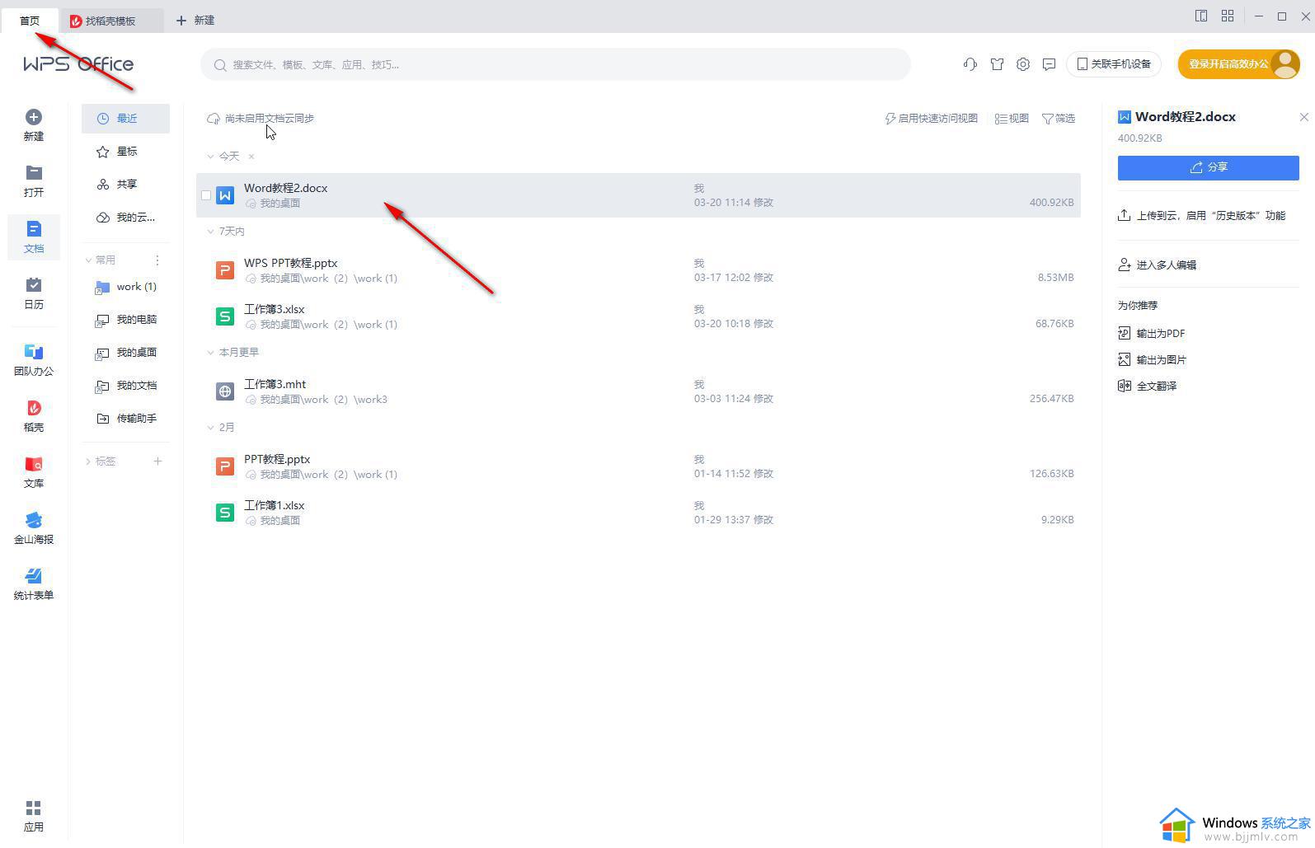Dismiss the 今天 group with x
Screen dimensions: 1315x848
click(251, 156)
